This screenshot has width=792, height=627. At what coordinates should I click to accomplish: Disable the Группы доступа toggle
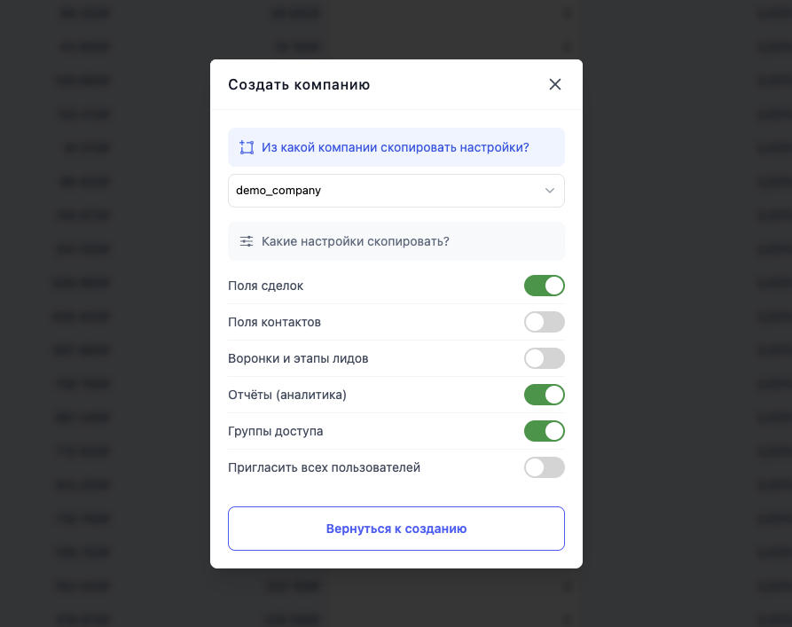click(x=544, y=431)
